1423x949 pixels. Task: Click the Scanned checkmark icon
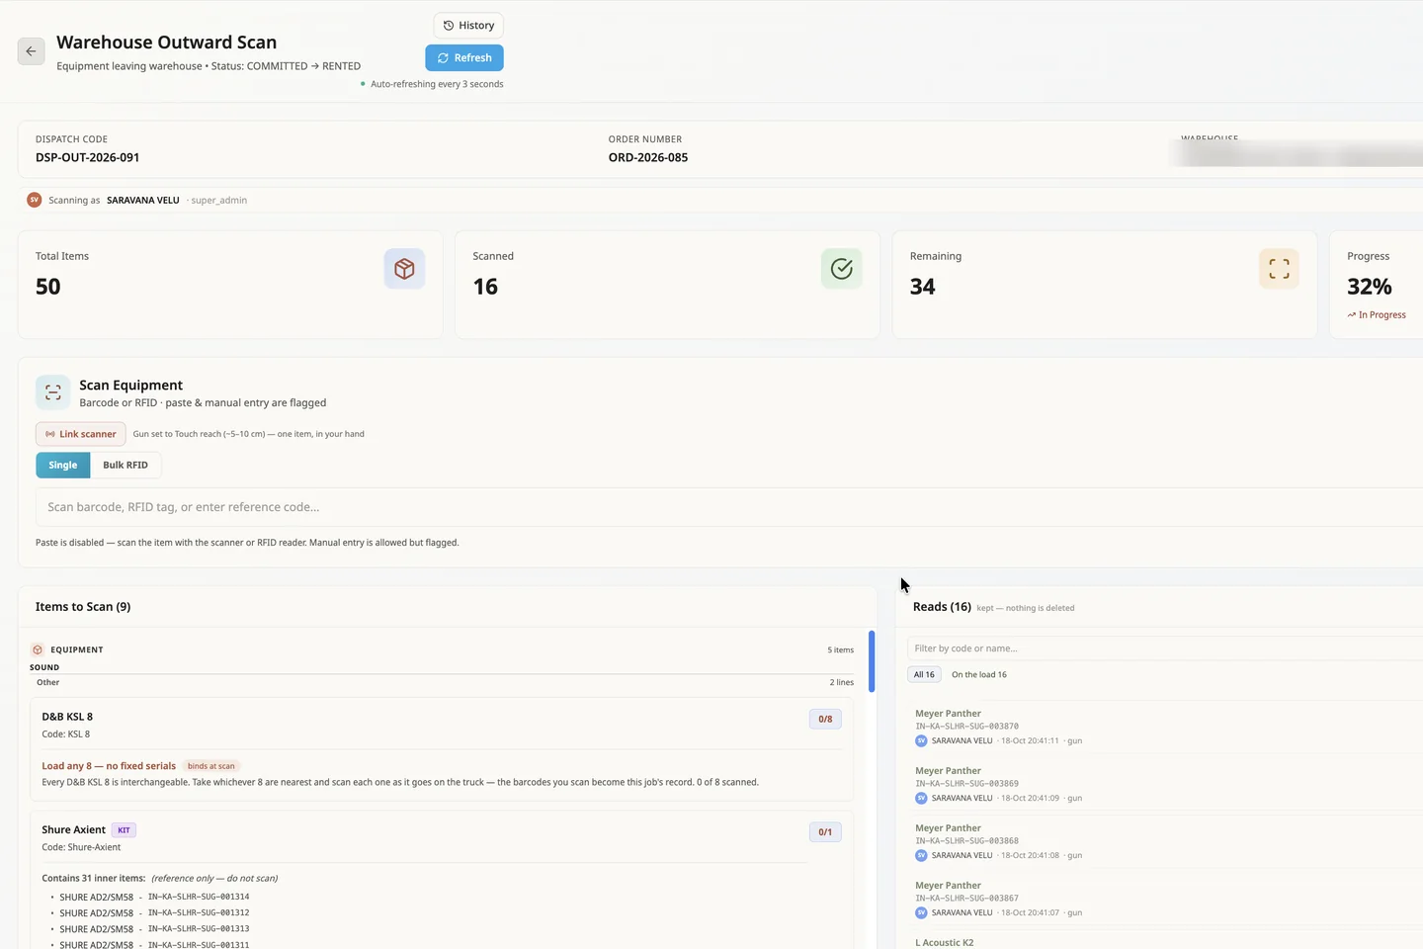click(842, 269)
